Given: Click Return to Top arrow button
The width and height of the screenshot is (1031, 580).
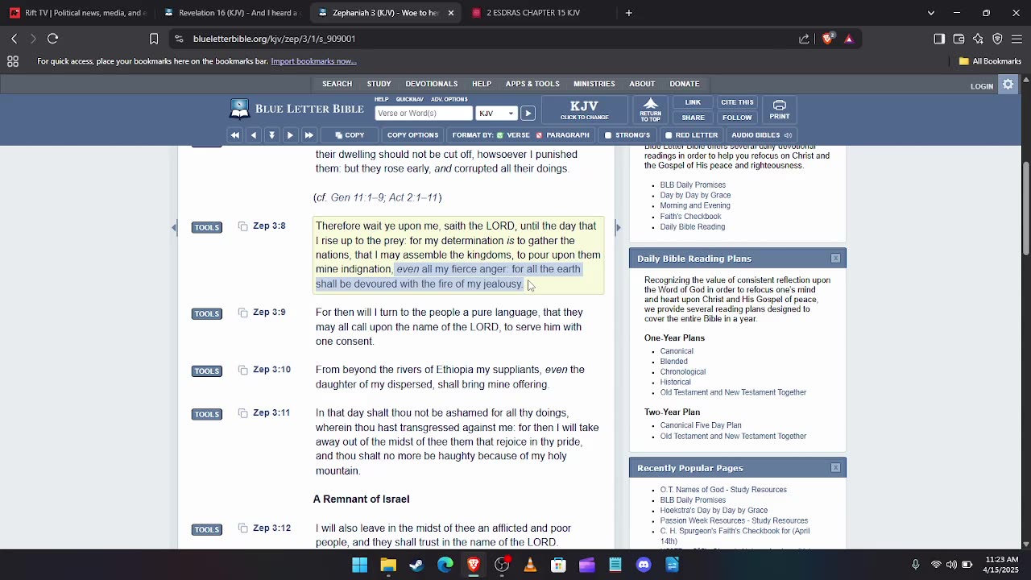Looking at the screenshot, I should 651,110.
